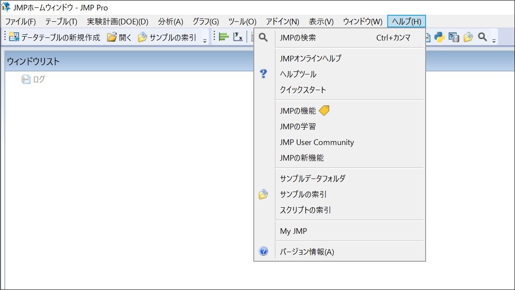Open JMPオンラインヘルプ
Viewport: 515px width, 290px height.
click(x=310, y=58)
